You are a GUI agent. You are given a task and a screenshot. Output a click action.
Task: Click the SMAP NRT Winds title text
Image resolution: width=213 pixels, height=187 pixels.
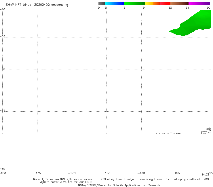pyautogui.click(x=18, y=5)
